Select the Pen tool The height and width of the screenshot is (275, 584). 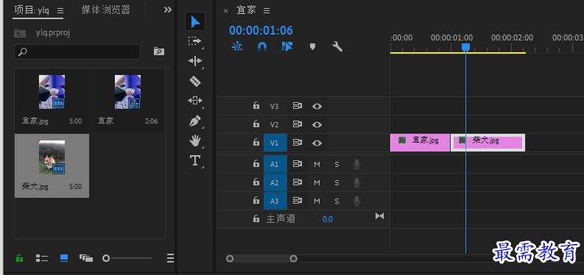tap(195, 121)
